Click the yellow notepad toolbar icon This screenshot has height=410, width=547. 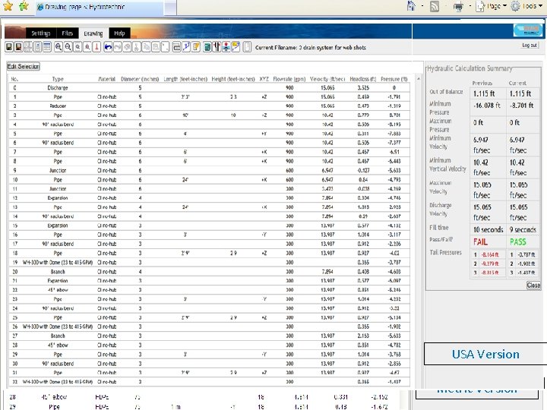click(196, 47)
